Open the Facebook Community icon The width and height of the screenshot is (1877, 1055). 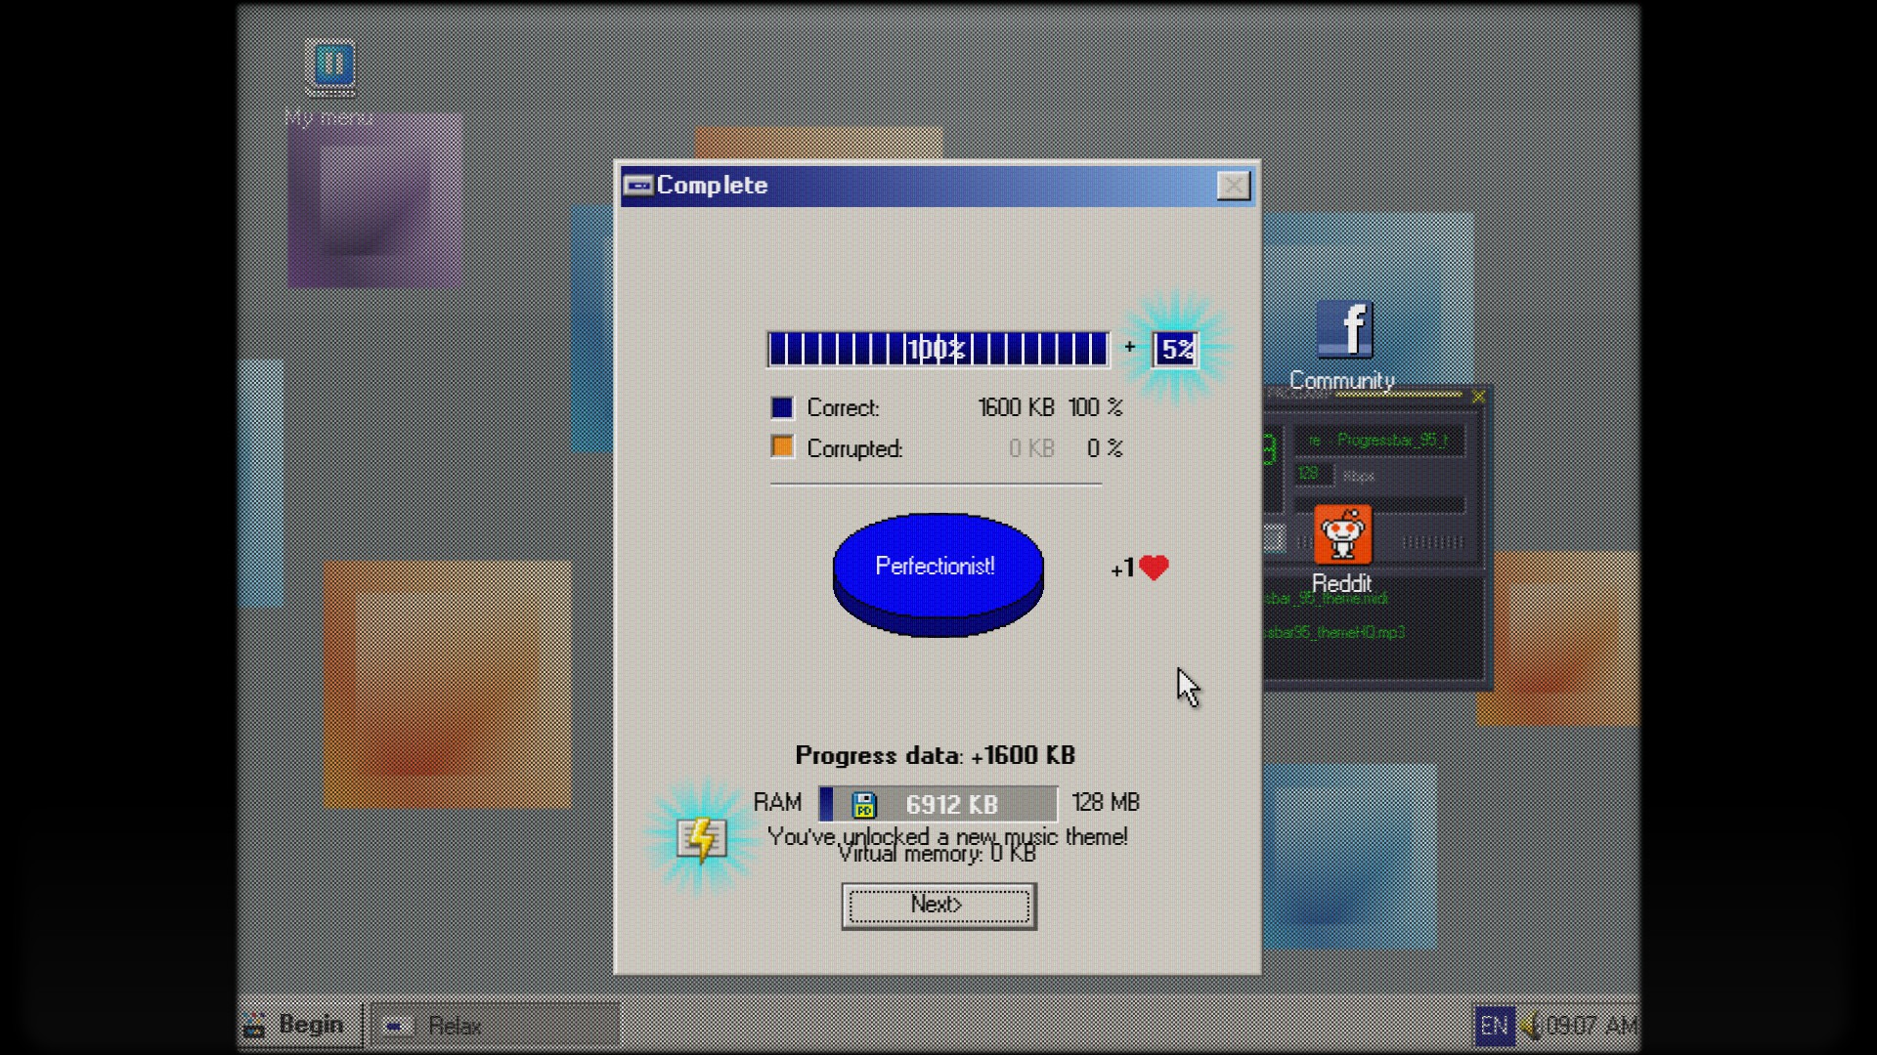(1344, 330)
